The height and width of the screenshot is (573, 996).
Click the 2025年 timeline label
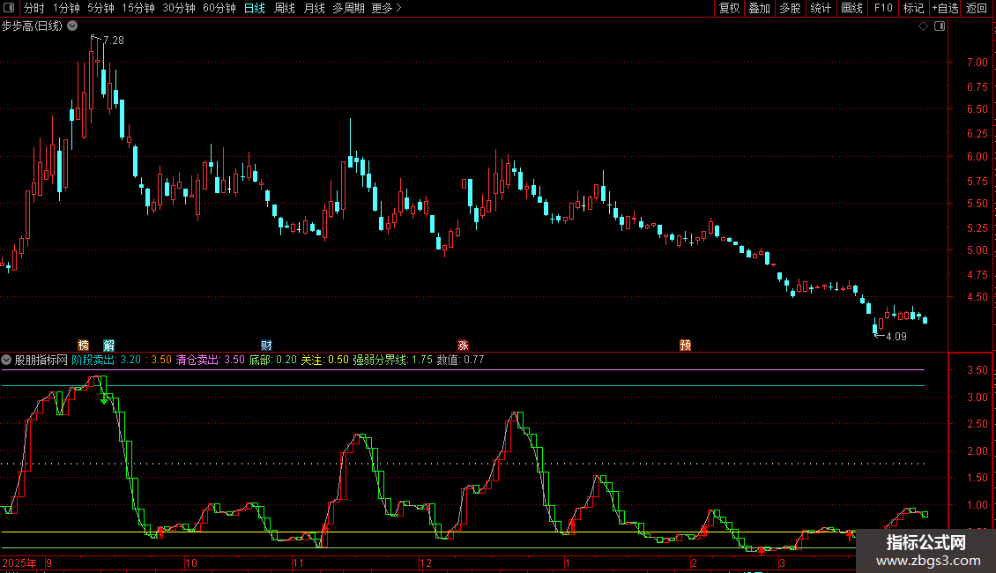click(20, 562)
